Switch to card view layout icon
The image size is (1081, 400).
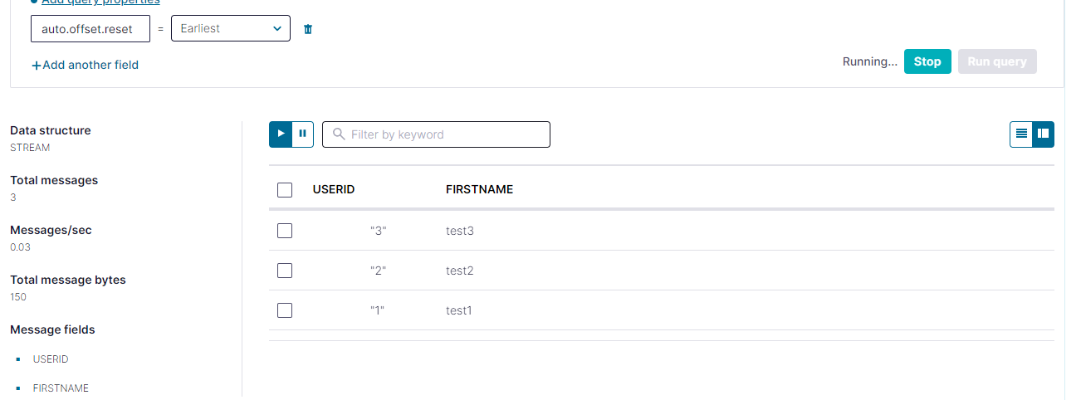pos(1043,134)
